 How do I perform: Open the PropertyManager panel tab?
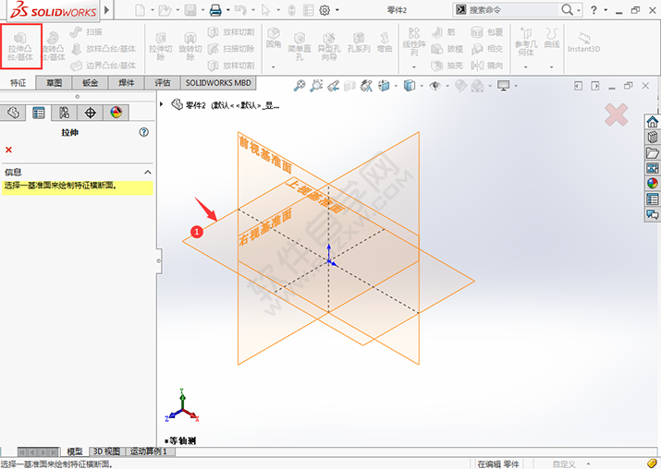point(39,113)
